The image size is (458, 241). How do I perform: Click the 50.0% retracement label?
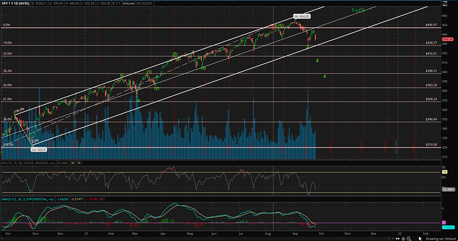point(7,85)
